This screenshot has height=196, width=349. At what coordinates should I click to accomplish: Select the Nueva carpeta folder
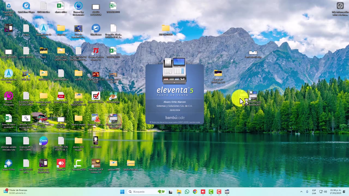79,120
